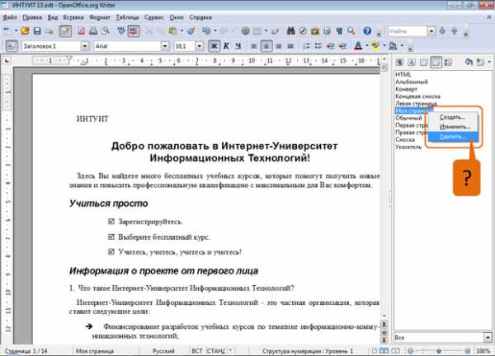The image size is (495, 356).
Task: Choose Удалить... in context menu
Action: point(453,137)
